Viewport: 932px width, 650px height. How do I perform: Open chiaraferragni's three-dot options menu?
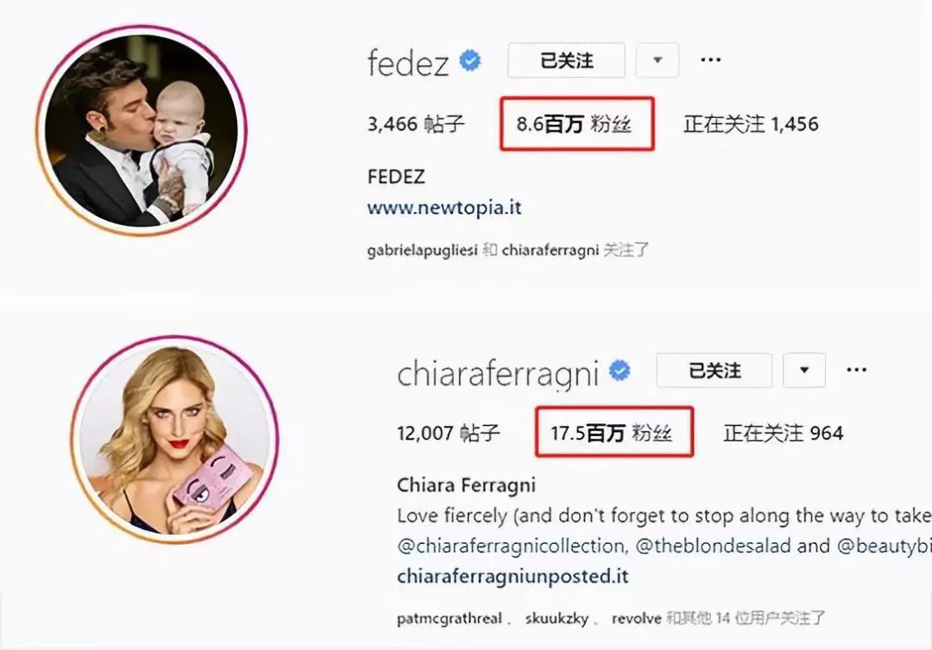click(857, 370)
